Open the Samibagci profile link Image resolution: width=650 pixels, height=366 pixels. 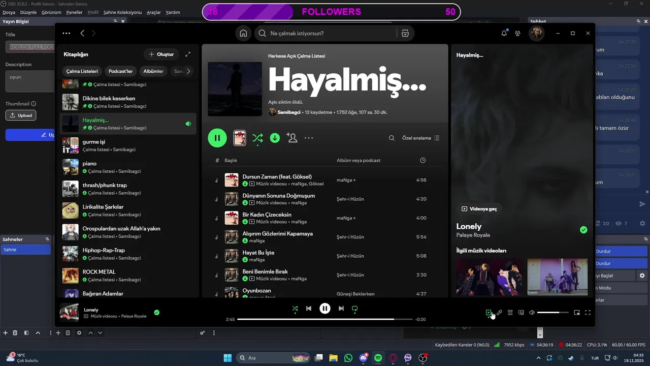click(289, 112)
